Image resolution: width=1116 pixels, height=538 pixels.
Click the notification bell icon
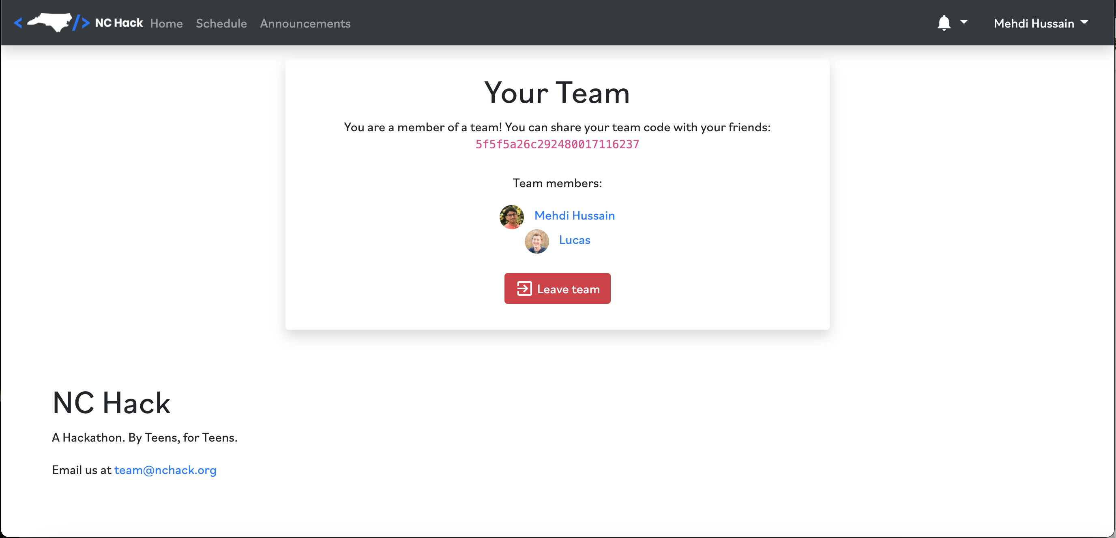[944, 23]
